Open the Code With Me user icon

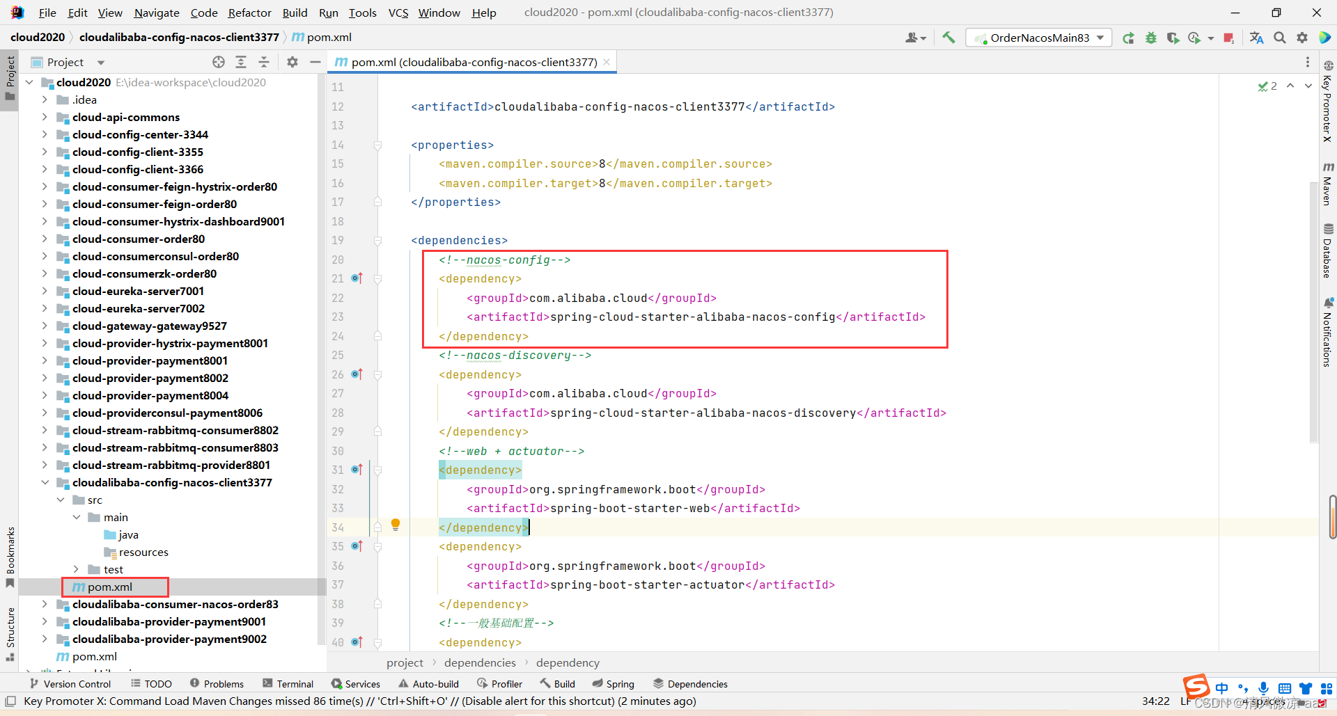click(x=915, y=38)
